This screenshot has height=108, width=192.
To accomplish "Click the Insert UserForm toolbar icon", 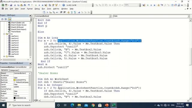I will [x=6, y=5].
